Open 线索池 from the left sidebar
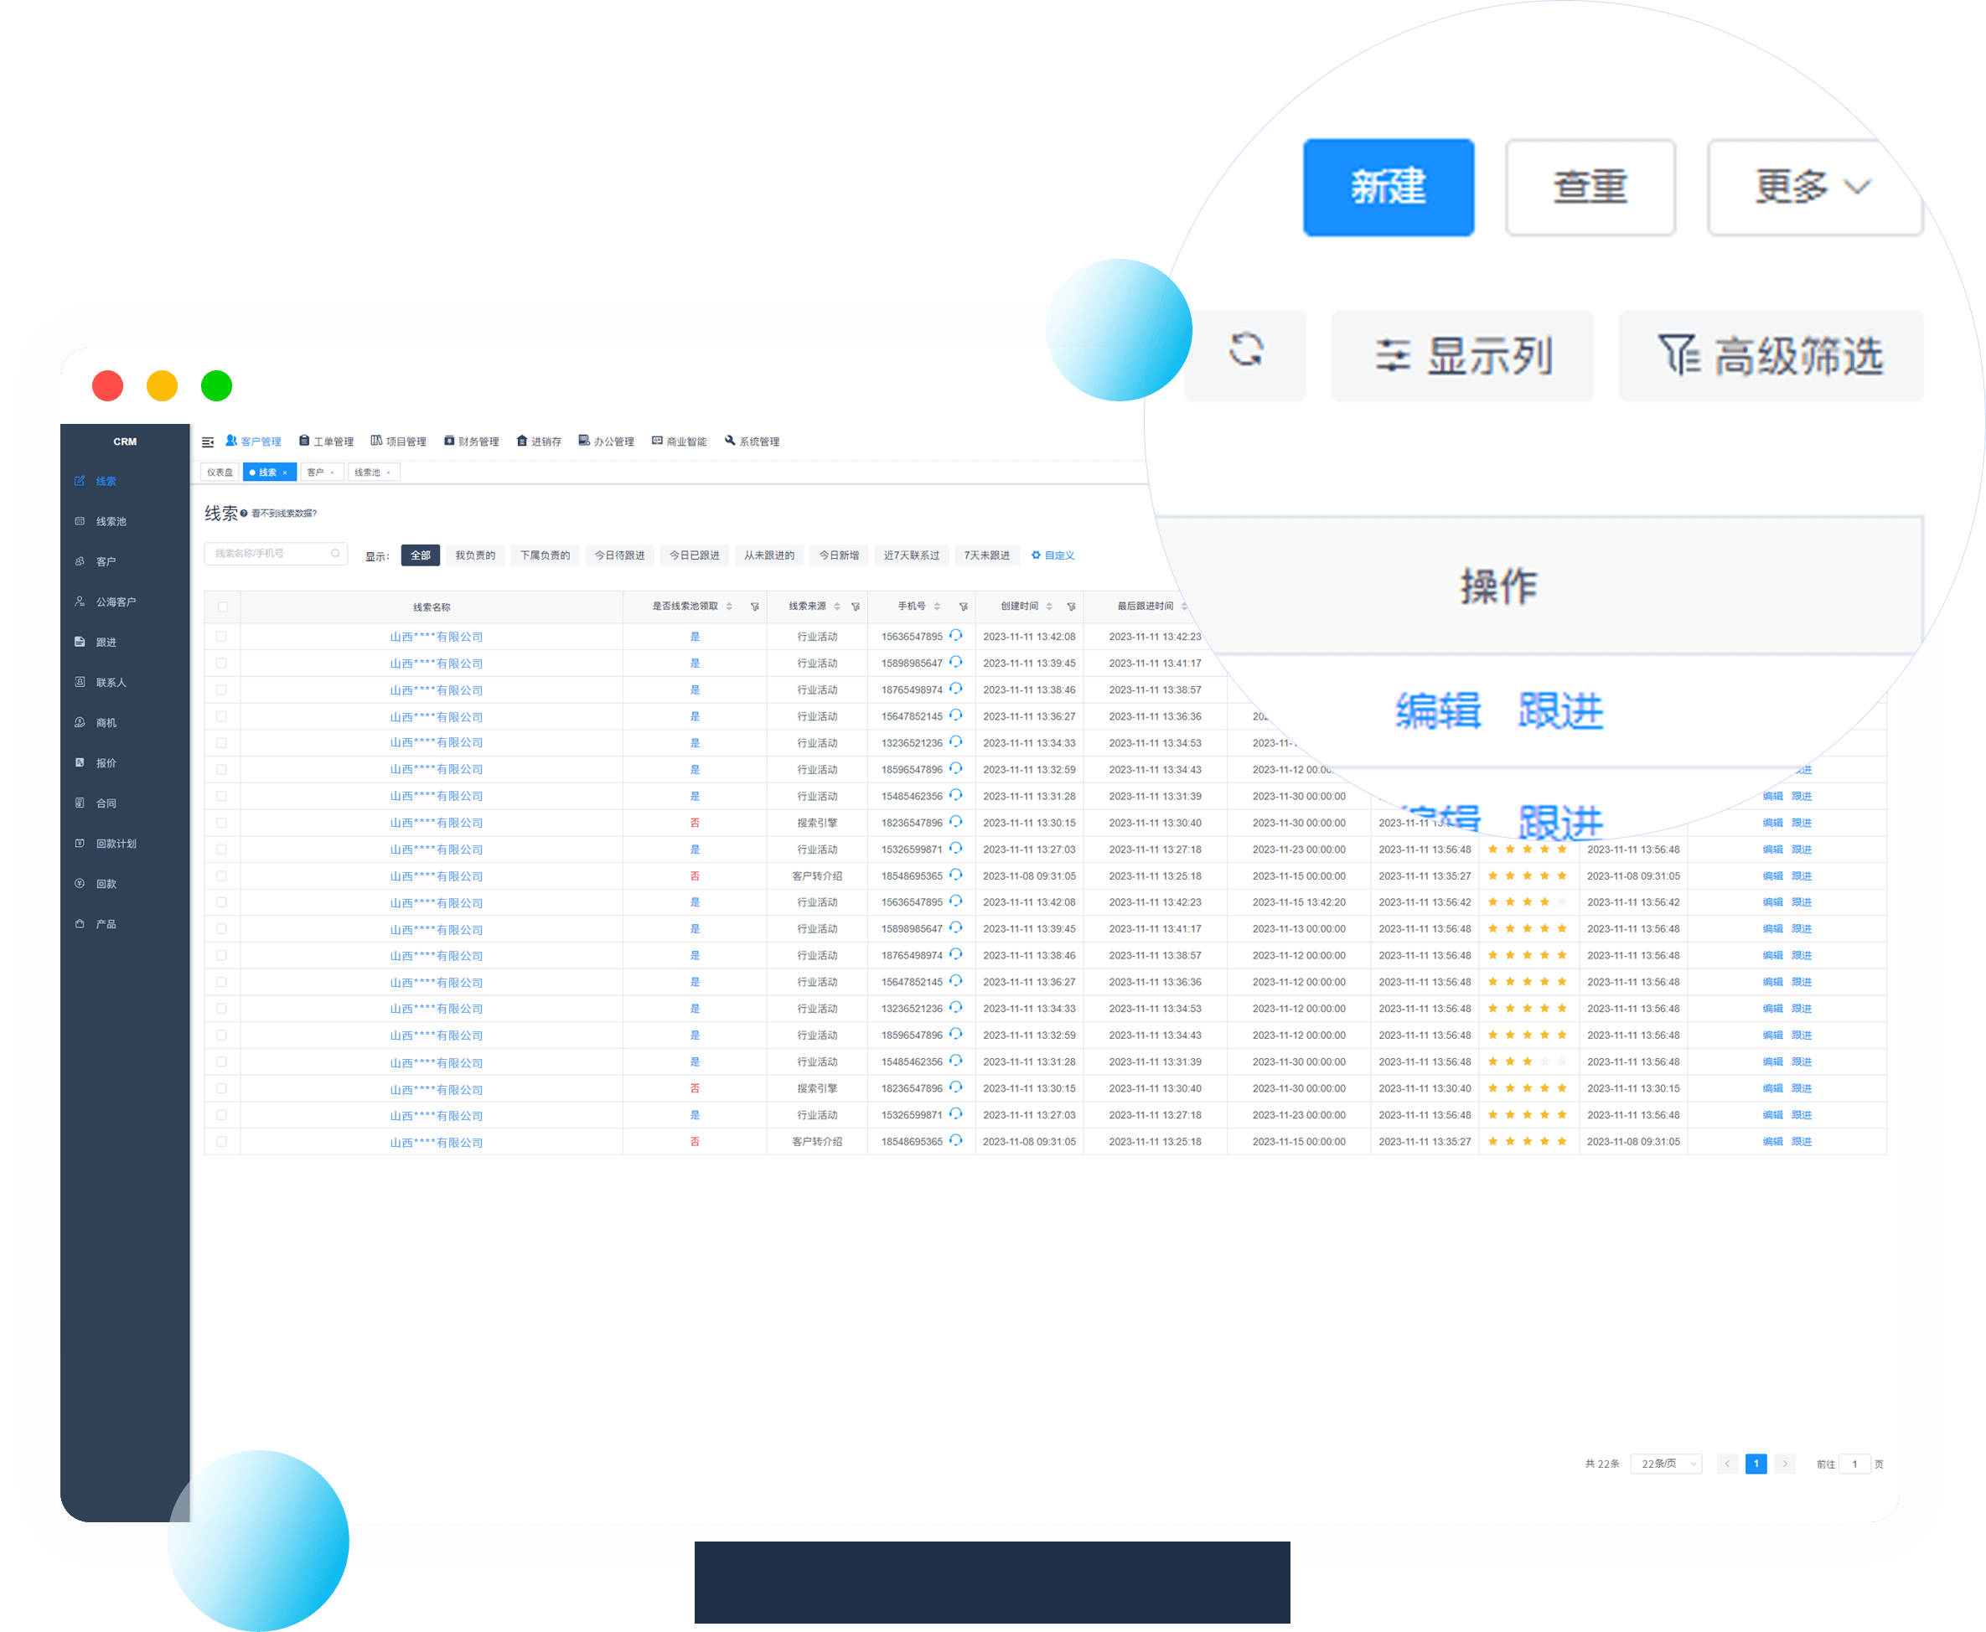Screen dimensions: 1986x1632 pos(110,522)
